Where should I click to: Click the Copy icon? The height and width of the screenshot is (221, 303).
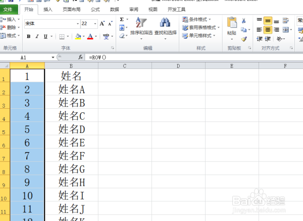coord(243,30)
